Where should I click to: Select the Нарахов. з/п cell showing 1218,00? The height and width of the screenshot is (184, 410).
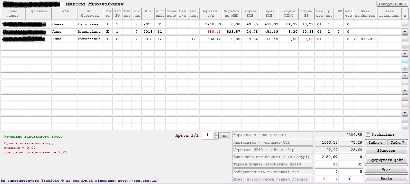click(211, 24)
